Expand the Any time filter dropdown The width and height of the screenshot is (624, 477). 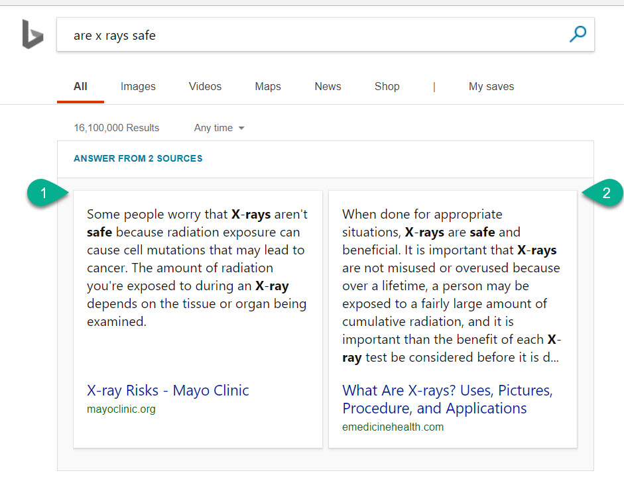click(219, 128)
